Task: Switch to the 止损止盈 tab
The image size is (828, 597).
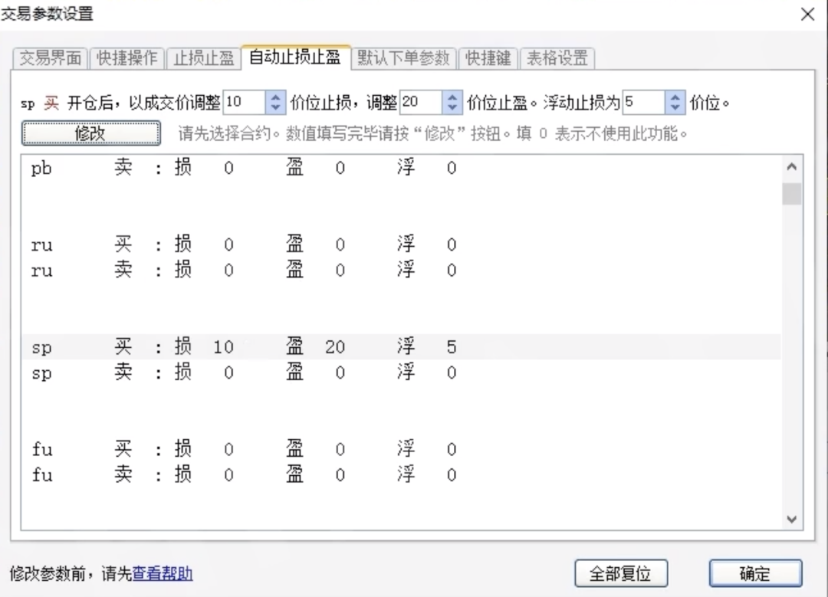Action: pyautogui.click(x=203, y=57)
